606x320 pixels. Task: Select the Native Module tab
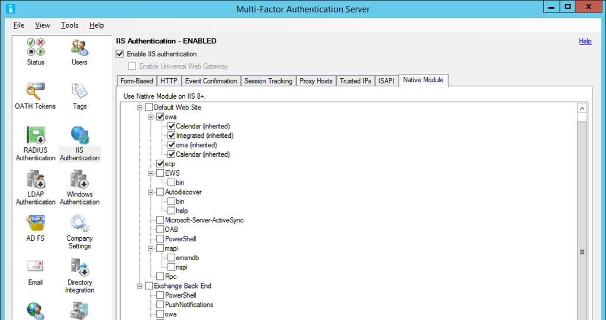423,80
